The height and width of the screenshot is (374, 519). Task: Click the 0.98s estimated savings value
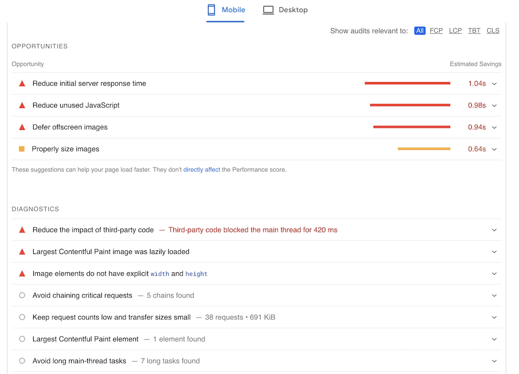pyautogui.click(x=477, y=105)
